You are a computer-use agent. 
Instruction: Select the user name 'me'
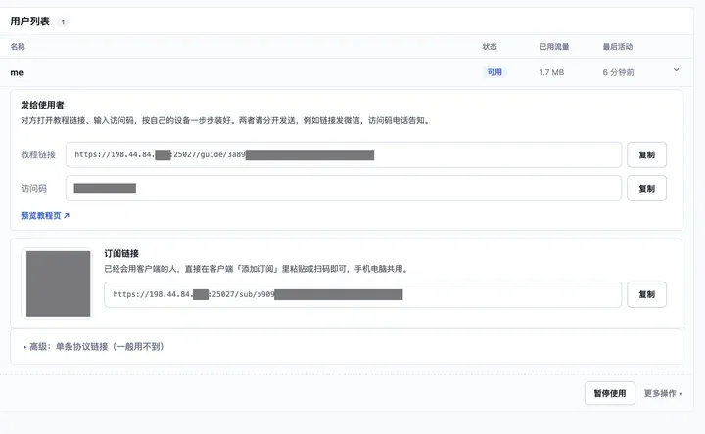17,72
